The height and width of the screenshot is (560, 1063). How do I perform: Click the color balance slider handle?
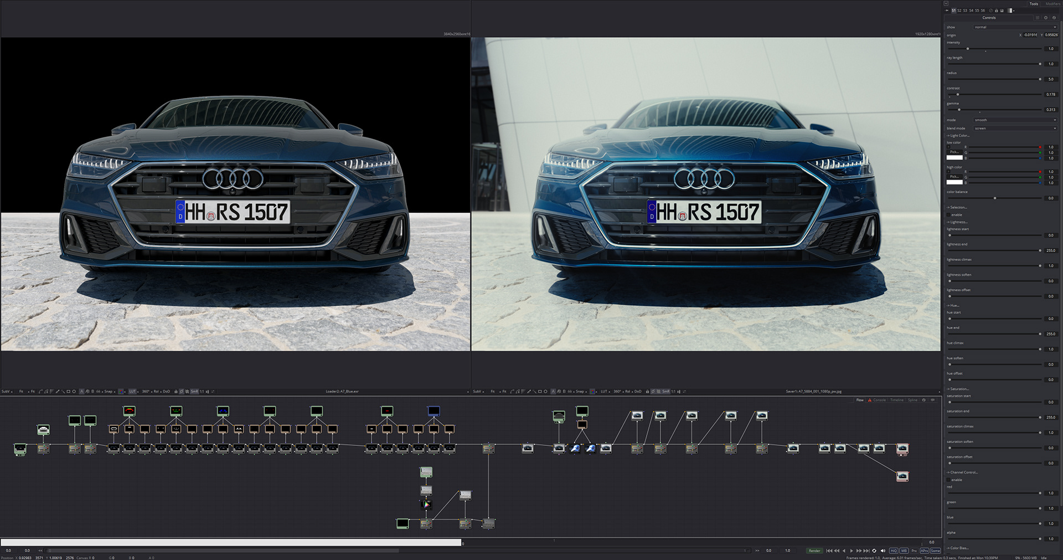(x=995, y=198)
